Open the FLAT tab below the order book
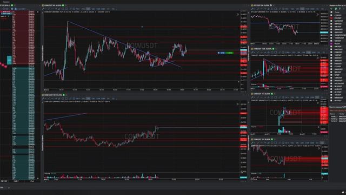The width and height of the screenshot is (346, 195). pos(16,181)
